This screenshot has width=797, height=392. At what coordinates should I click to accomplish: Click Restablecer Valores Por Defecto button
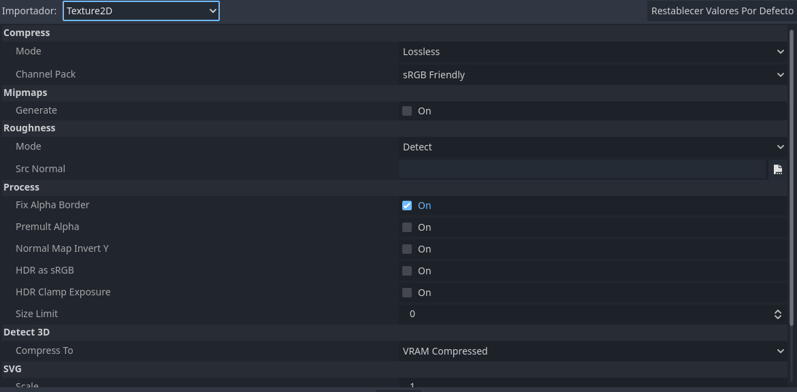(721, 11)
